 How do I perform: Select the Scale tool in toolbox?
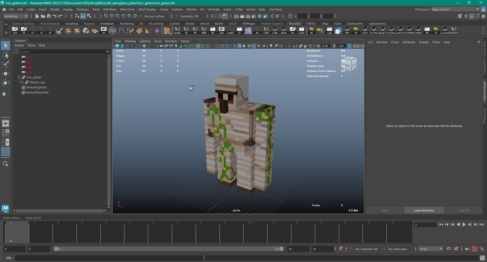click(6, 92)
